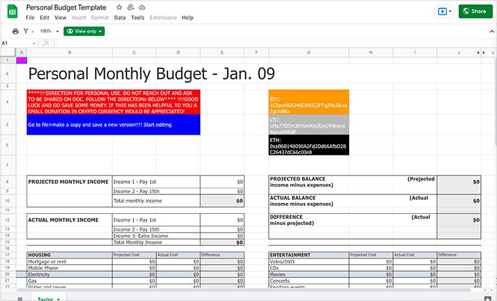The width and height of the screenshot is (497, 301).
Task: Click the move to folder icon
Action: click(131, 7)
